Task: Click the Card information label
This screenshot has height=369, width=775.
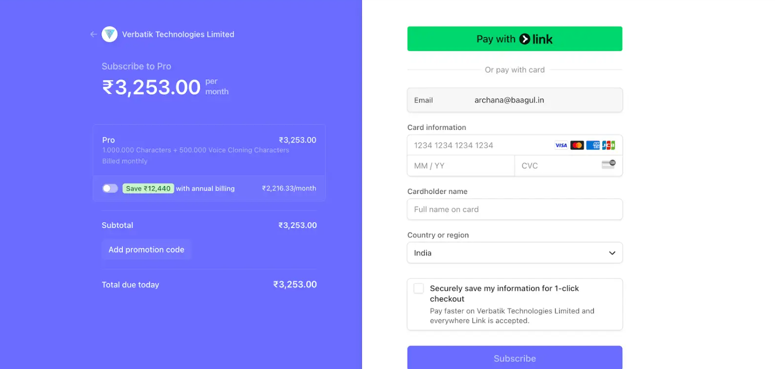Action: (437, 127)
